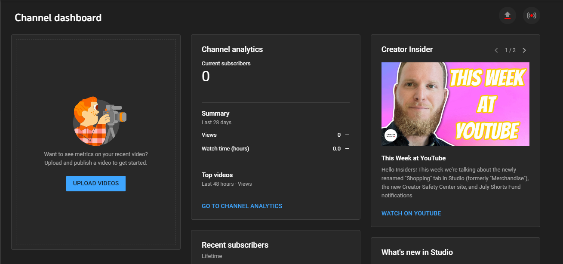Click the Last 28 days text
Viewport: 563px width, 264px height.
[216, 123]
